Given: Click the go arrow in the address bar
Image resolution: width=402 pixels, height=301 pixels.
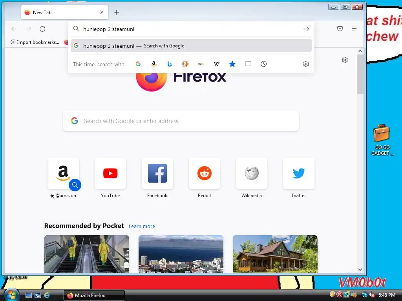Looking at the screenshot, I should [x=306, y=29].
